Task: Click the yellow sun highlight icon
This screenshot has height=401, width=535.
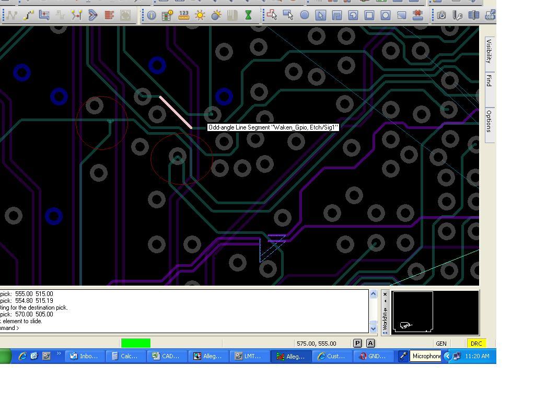Action: tap(200, 16)
